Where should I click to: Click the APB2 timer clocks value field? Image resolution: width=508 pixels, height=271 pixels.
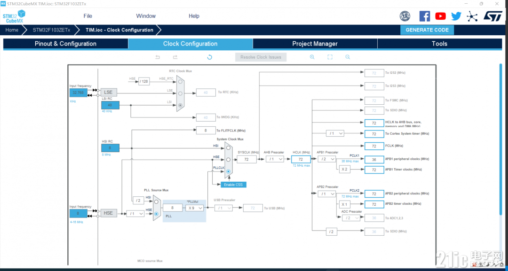(374, 204)
